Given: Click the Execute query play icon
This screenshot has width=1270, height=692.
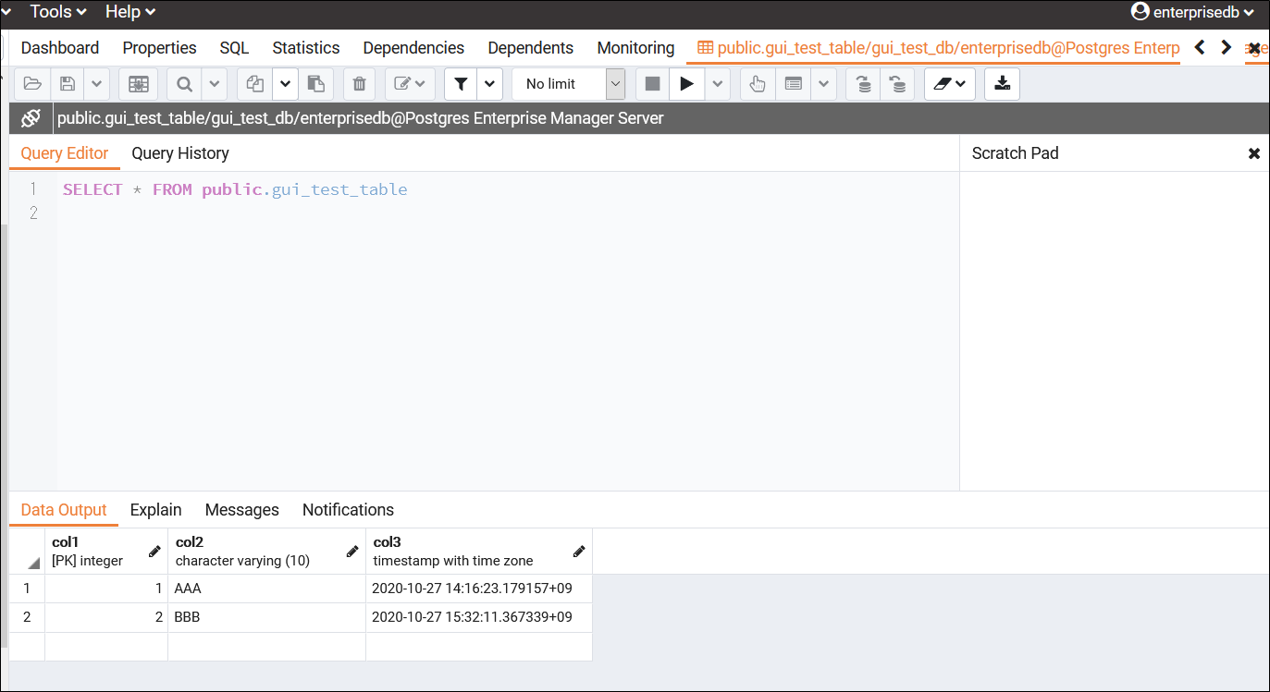Looking at the screenshot, I should point(686,84).
